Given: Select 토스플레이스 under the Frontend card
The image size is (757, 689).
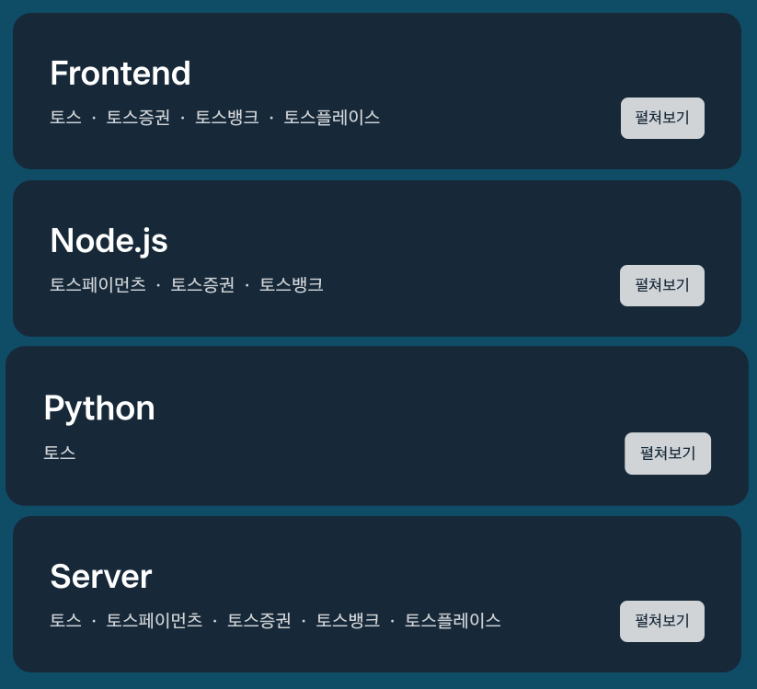Looking at the screenshot, I should pyautogui.click(x=332, y=118).
